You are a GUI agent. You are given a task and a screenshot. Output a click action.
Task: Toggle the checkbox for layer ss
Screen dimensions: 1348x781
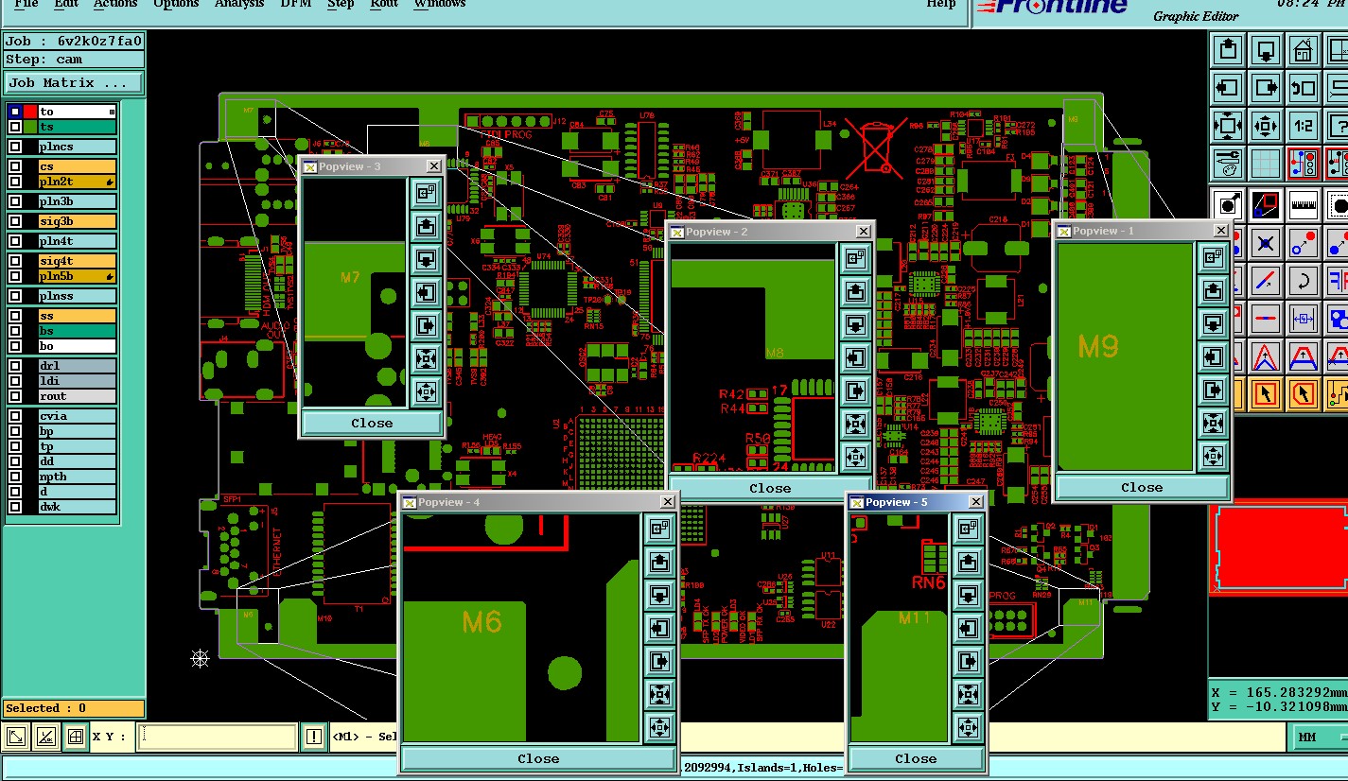pos(15,316)
